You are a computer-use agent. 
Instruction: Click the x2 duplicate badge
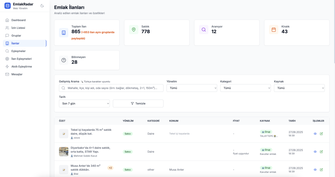[x=110, y=168]
